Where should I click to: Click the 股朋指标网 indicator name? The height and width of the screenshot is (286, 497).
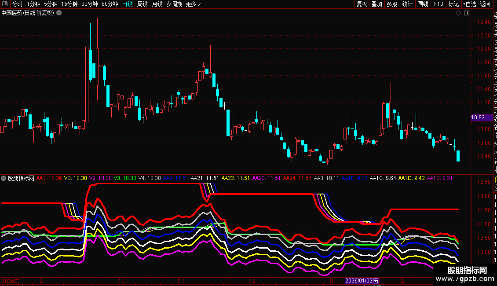point(21,178)
